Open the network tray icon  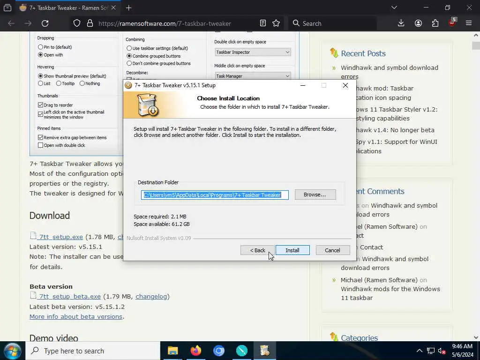point(431,351)
